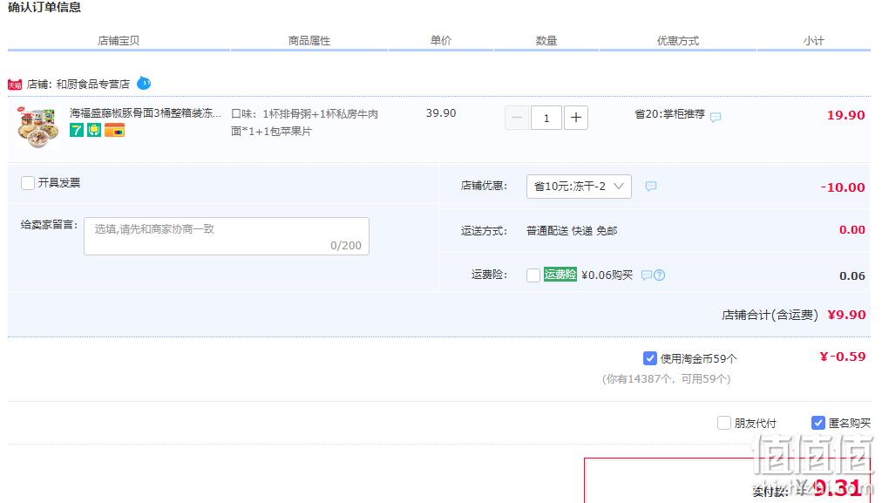Open the 店铺优惠 dropdown 省10元:冻干-2
The image size is (882, 503).
[579, 187]
